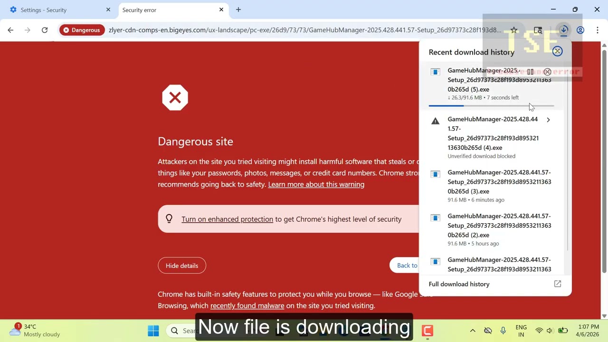Screen dimensions: 608x342
Task: Click the Unverified download blocked text
Action: pos(481,156)
